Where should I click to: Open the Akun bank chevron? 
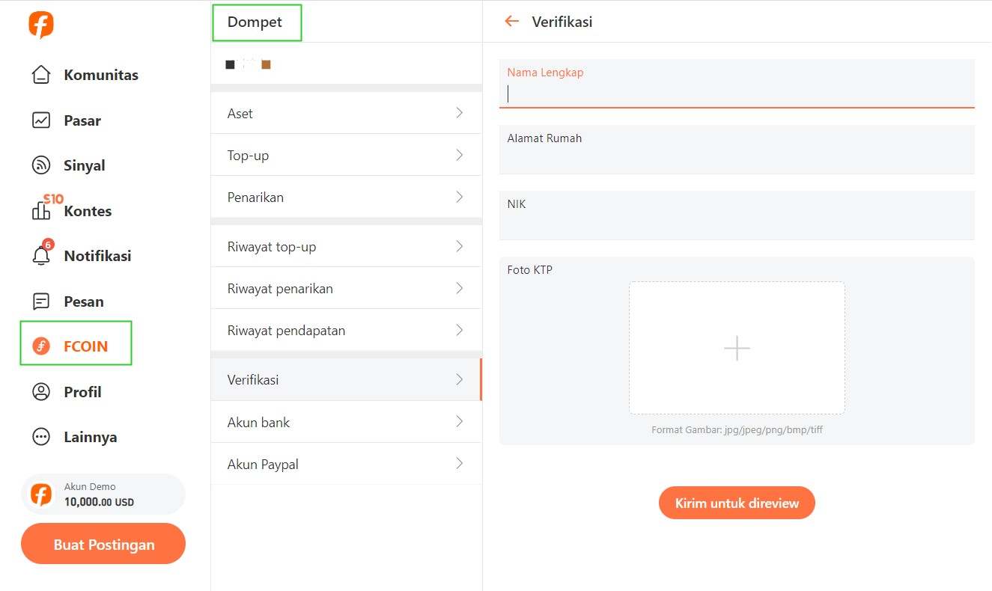(x=458, y=421)
